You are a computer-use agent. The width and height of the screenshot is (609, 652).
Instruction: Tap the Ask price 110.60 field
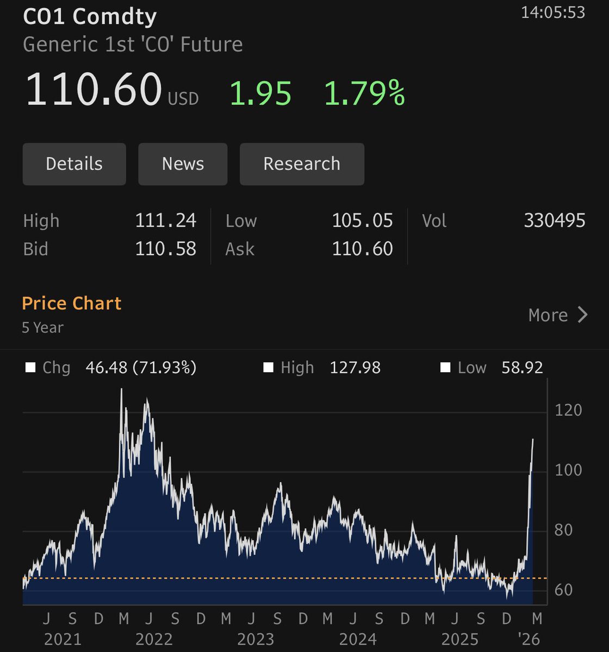[x=362, y=249]
